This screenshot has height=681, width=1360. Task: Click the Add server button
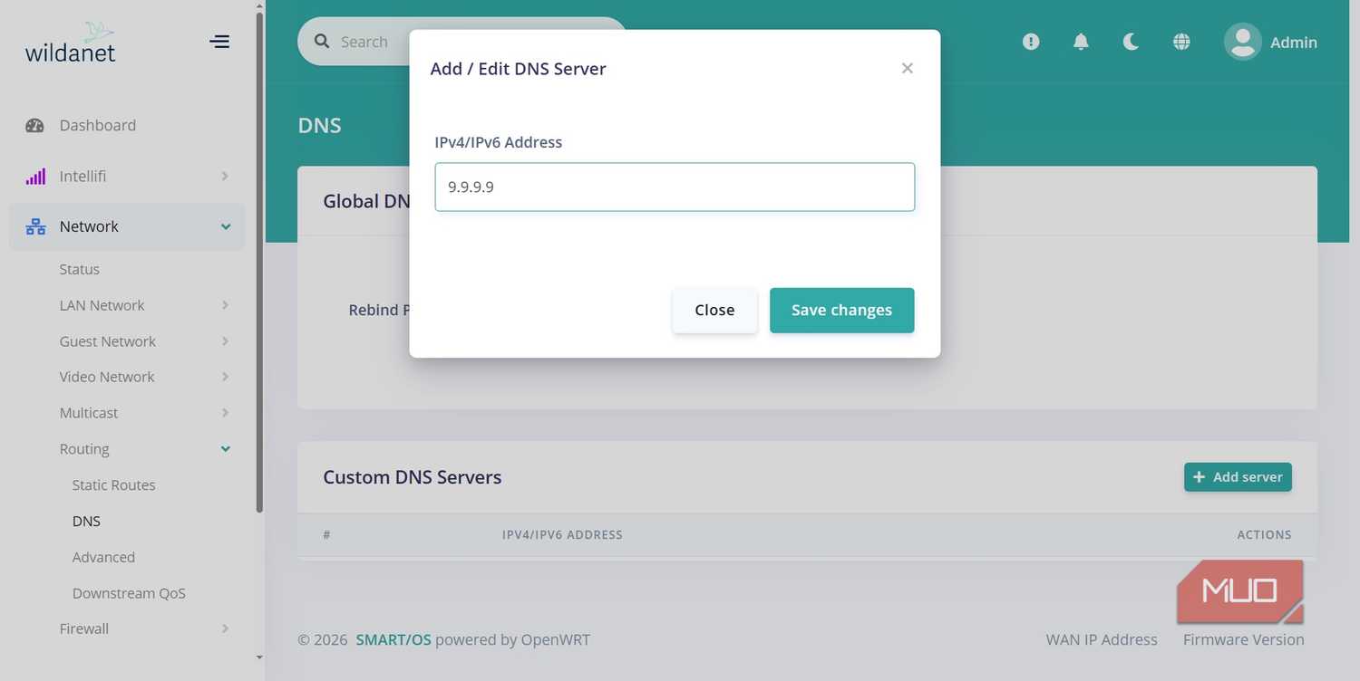pyautogui.click(x=1238, y=477)
